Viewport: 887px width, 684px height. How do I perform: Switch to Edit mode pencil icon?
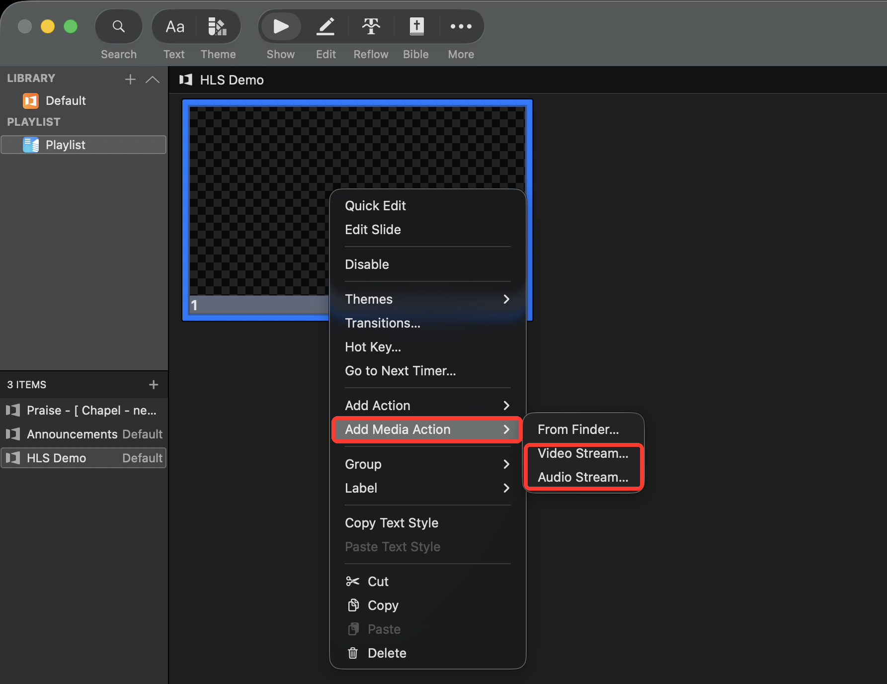(x=325, y=26)
